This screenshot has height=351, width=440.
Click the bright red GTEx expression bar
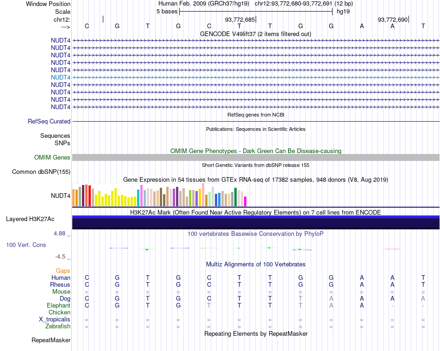click(89, 196)
